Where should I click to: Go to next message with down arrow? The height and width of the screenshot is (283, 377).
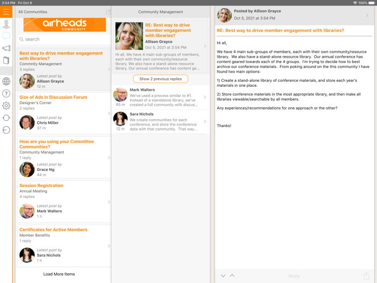tap(223, 276)
